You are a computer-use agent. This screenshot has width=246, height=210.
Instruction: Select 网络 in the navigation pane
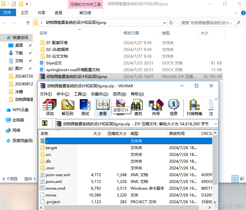[13, 130]
